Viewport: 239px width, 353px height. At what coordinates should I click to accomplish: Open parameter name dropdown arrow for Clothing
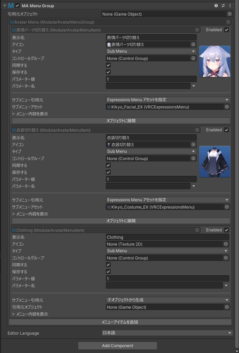226,286
